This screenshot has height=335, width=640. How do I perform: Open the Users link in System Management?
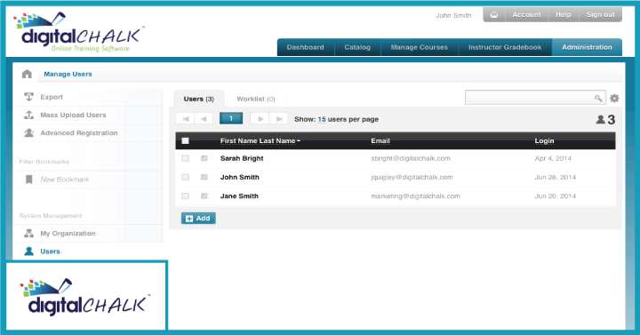(x=50, y=251)
